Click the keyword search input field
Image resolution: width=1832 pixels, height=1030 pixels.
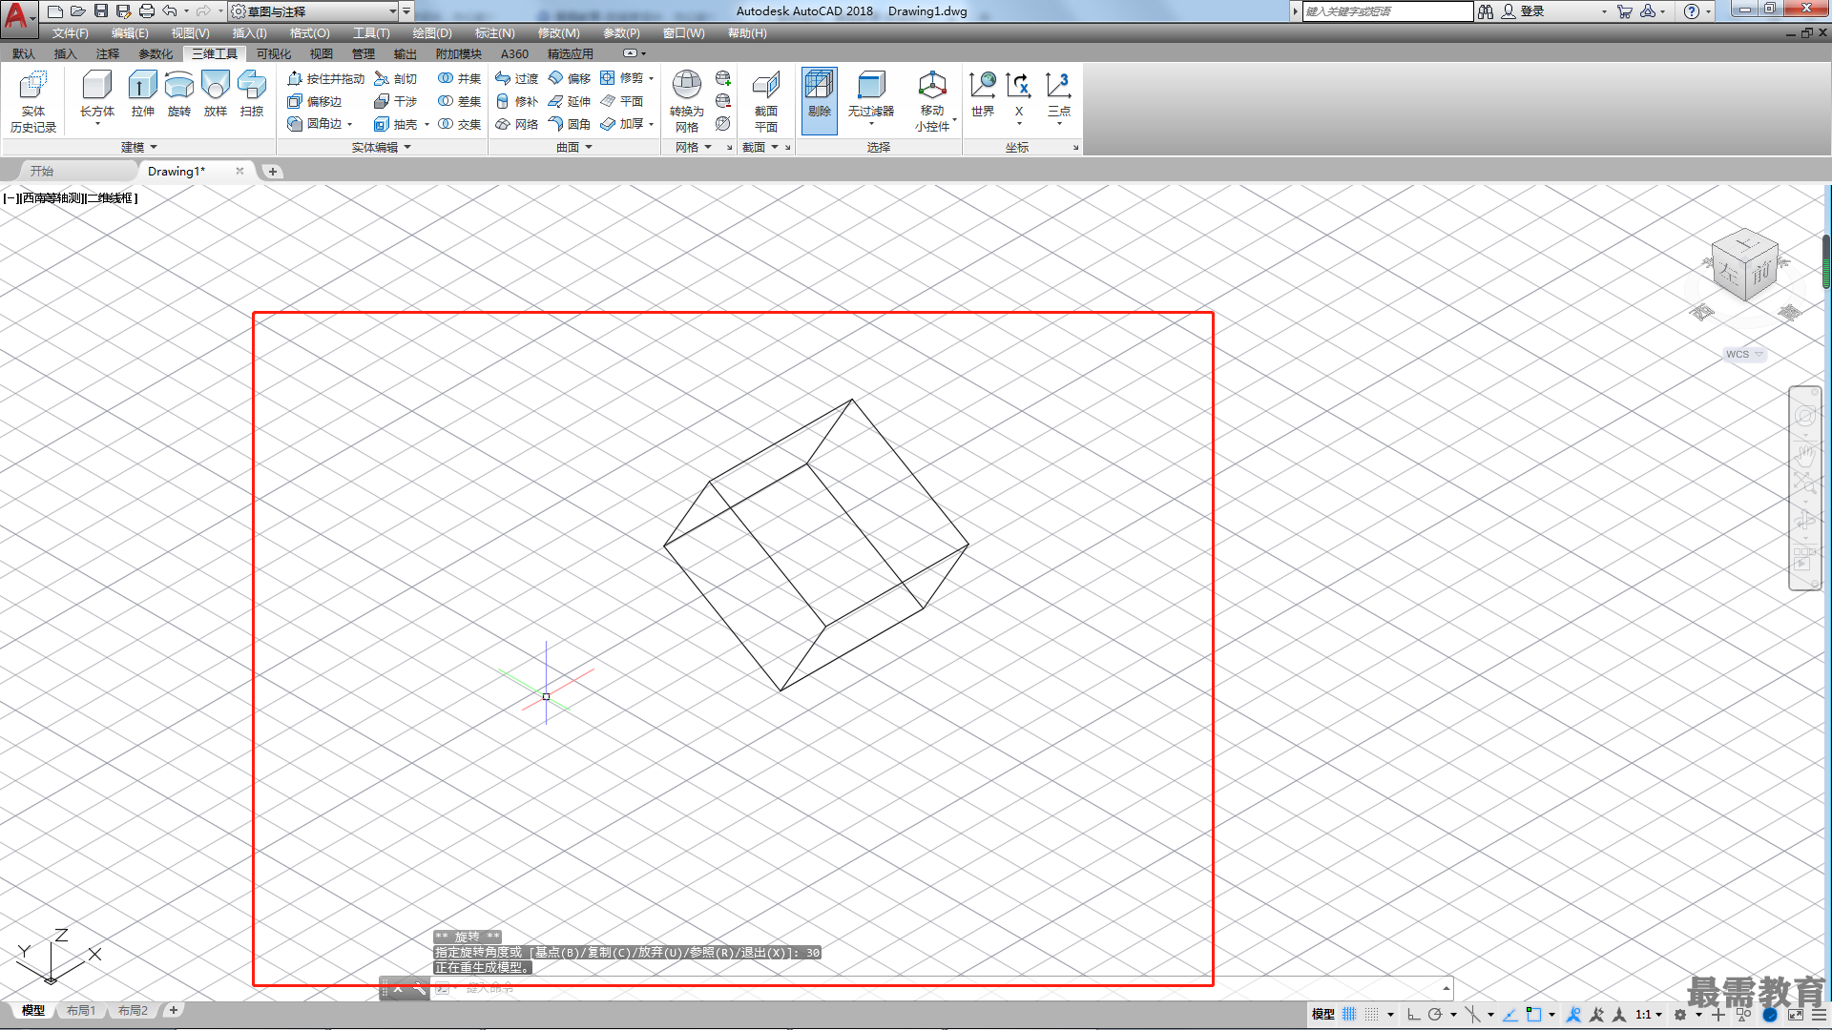pyautogui.click(x=1386, y=11)
